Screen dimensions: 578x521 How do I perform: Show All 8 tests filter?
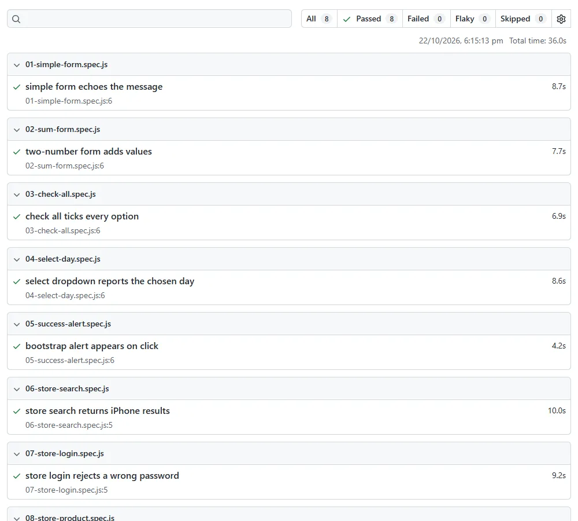[x=319, y=19]
